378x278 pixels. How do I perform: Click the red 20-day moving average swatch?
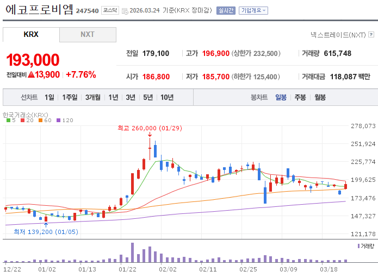[23, 121]
